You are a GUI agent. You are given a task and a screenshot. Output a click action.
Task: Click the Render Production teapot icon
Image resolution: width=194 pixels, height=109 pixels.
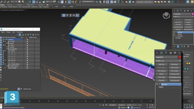[133, 2]
